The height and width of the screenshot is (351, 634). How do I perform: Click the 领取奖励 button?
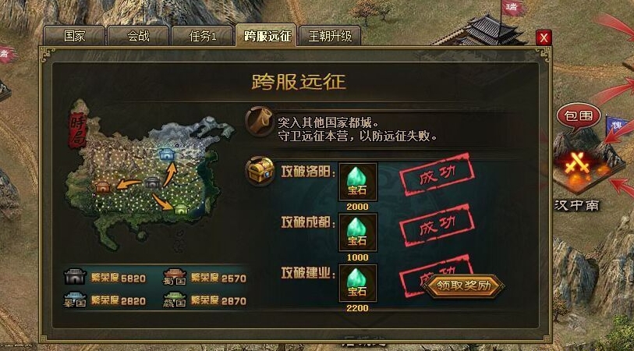(463, 286)
